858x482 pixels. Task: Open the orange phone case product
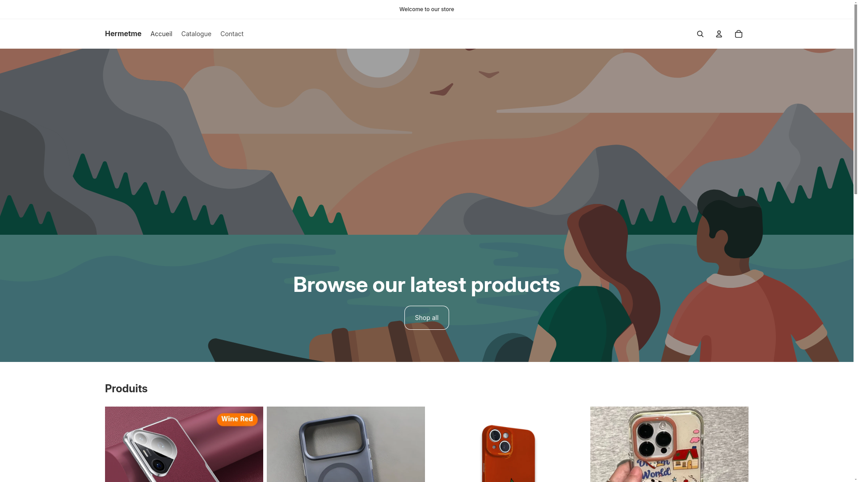[x=508, y=445]
